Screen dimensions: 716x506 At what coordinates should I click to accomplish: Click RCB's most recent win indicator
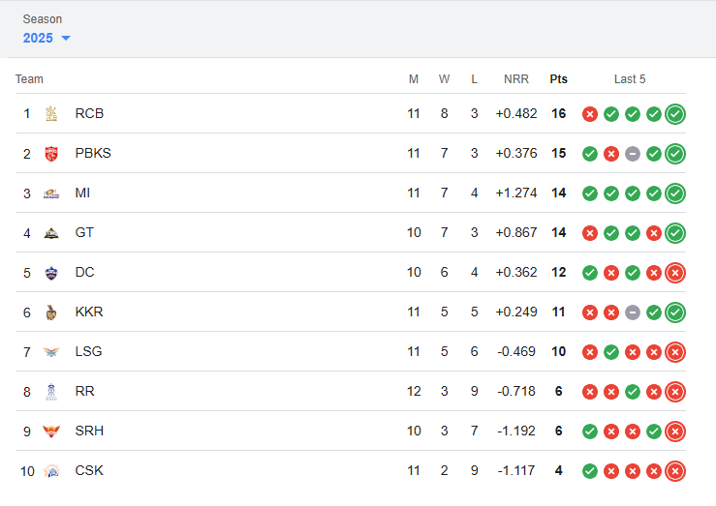tap(675, 114)
